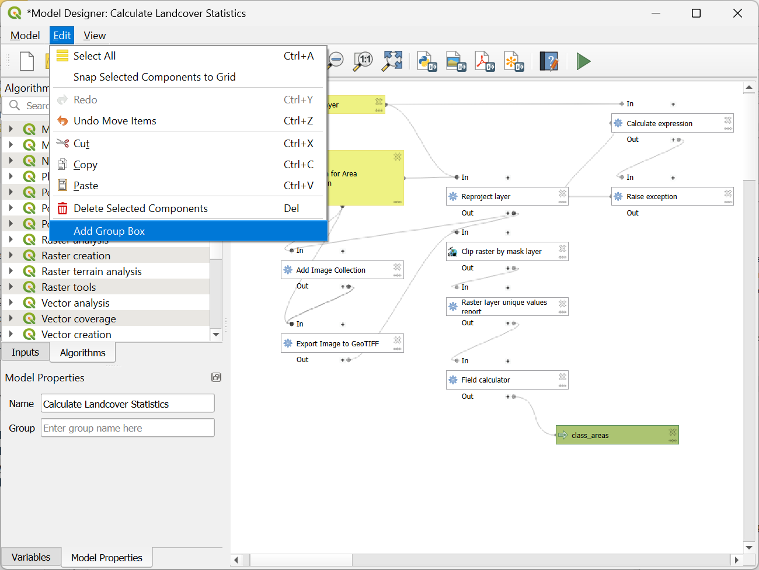Choose Add Group Box from Edit menu
The height and width of the screenshot is (570, 759).
pyautogui.click(x=109, y=231)
